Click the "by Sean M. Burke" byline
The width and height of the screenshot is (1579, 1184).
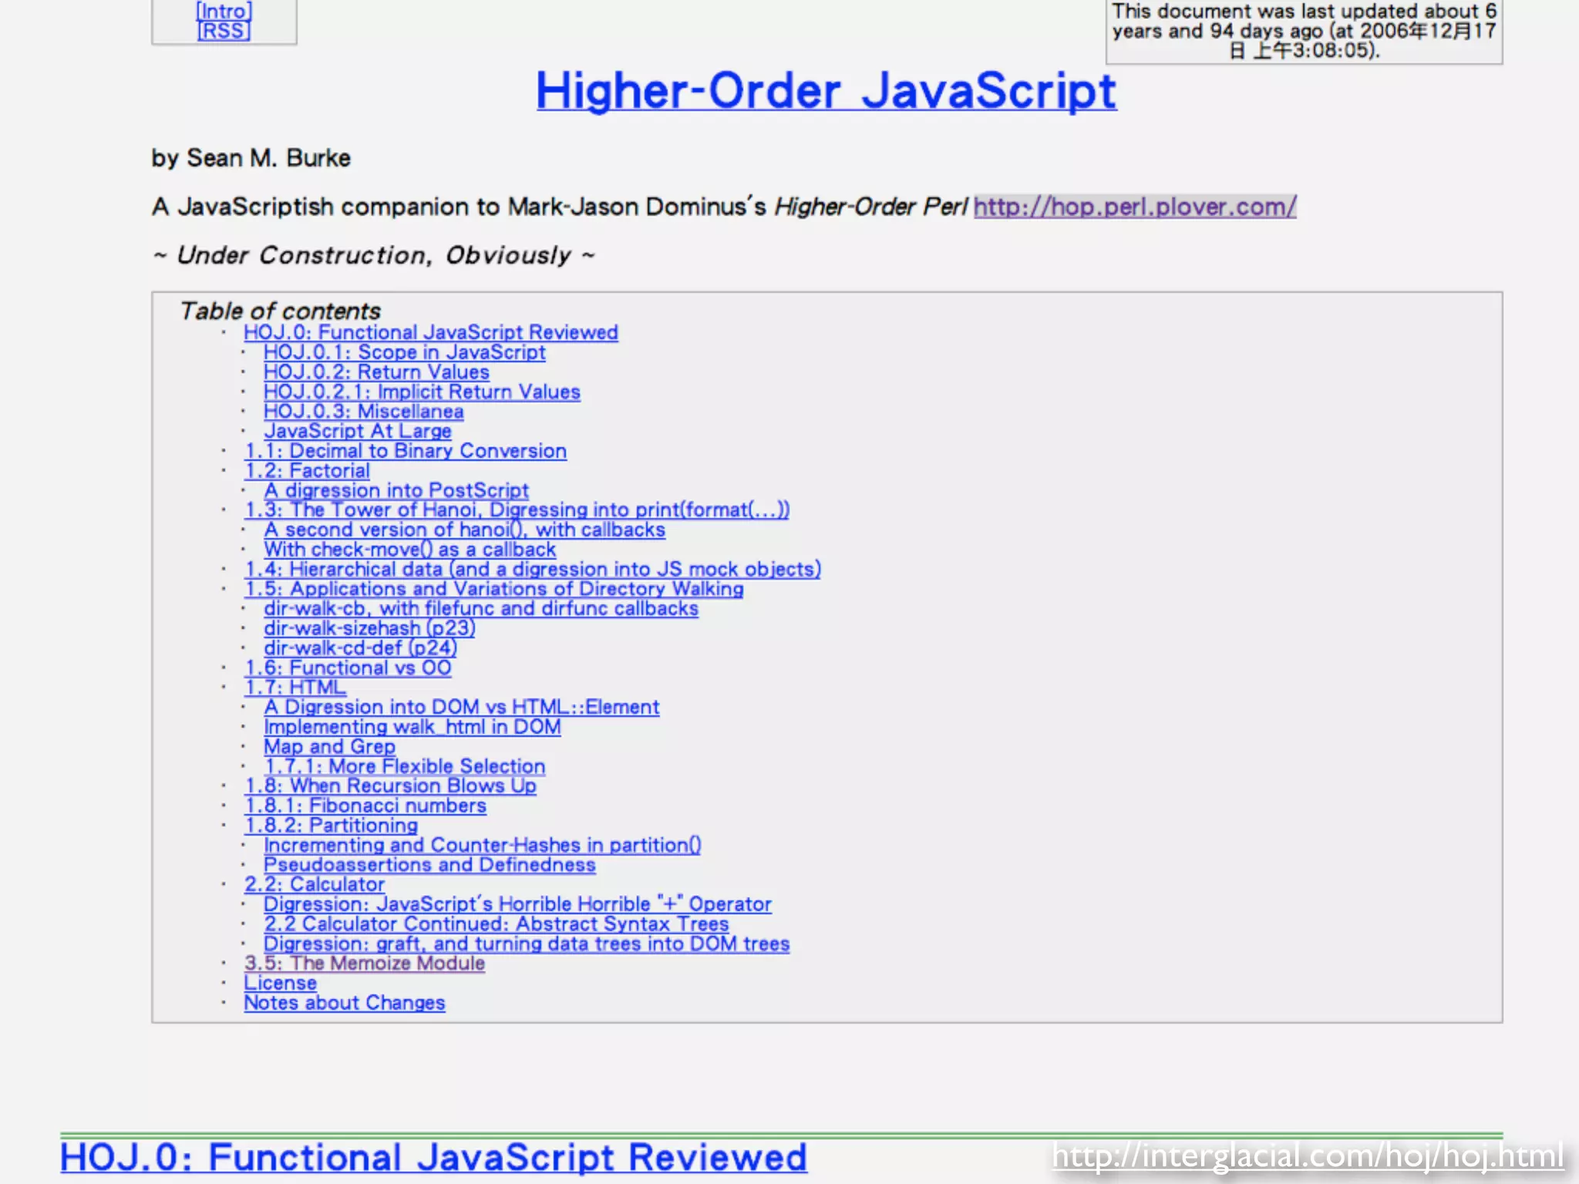pyautogui.click(x=251, y=158)
